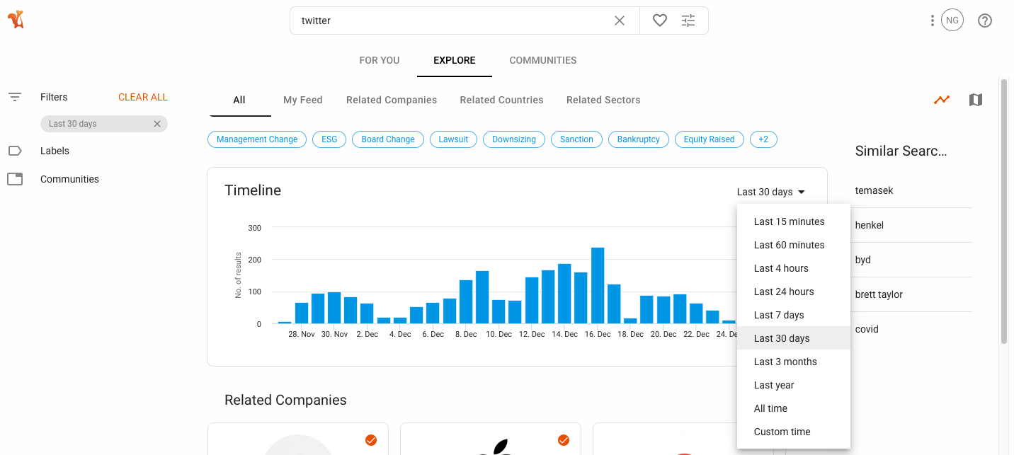Click the Communities panel icon
Viewport: 1014px width, 455px height.
15,179
